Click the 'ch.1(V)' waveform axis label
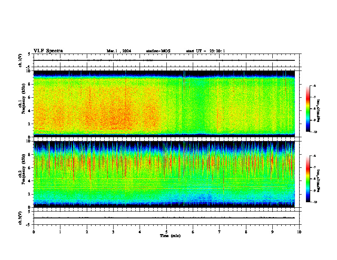This screenshot has height=260, width=337. click(x=20, y=60)
